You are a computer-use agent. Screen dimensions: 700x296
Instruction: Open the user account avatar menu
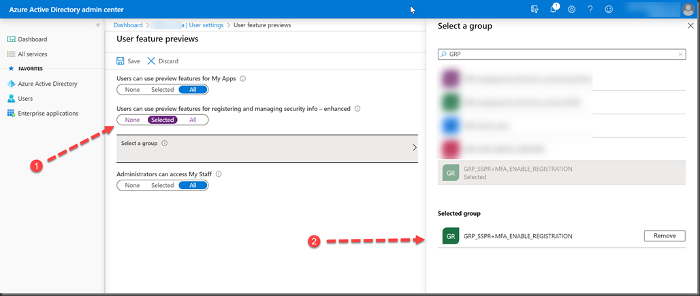[687, 9]
